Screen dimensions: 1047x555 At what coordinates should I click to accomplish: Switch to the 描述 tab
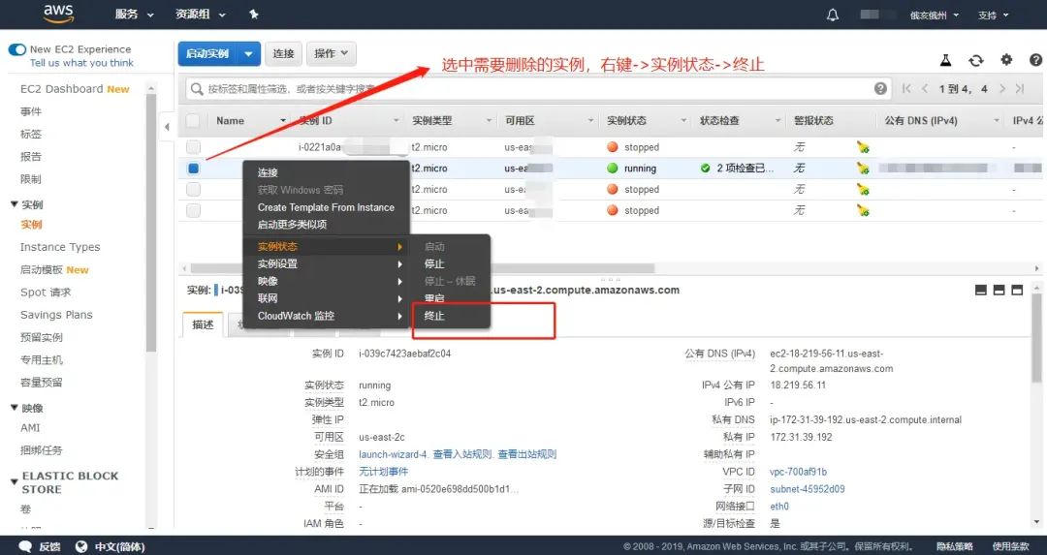203,324
